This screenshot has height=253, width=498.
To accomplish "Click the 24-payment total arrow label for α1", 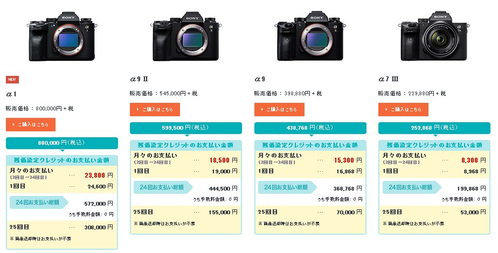I will (39, 202).
